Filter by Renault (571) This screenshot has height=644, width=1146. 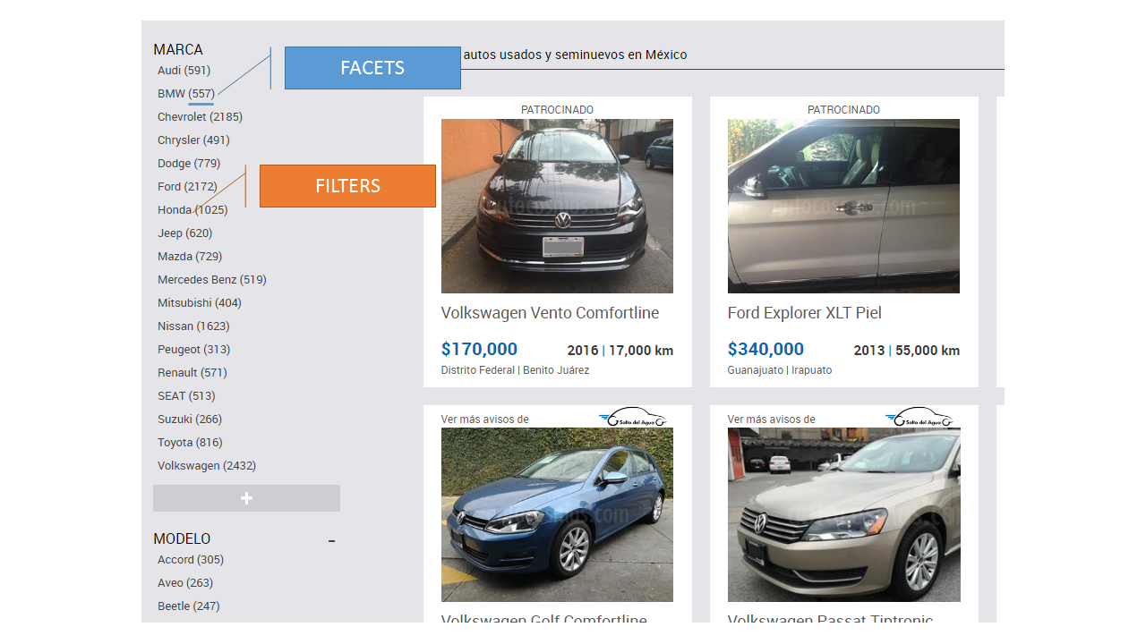pyautogui.click(x=192, y=373)
